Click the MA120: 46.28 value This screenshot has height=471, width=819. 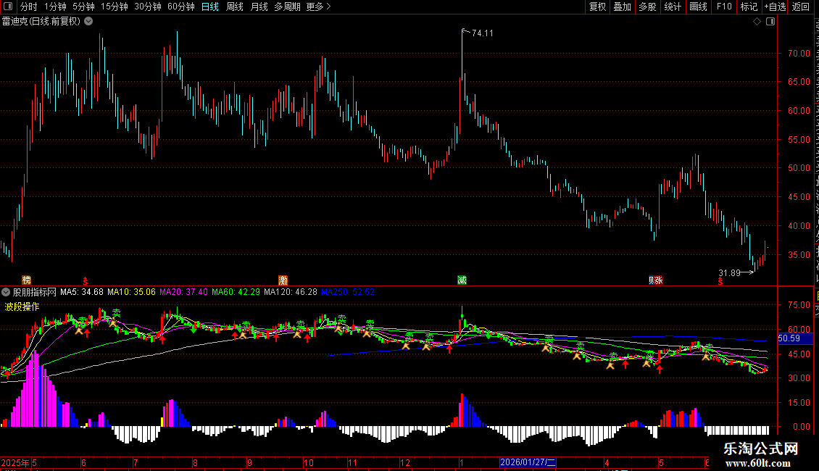pos(291,292)
